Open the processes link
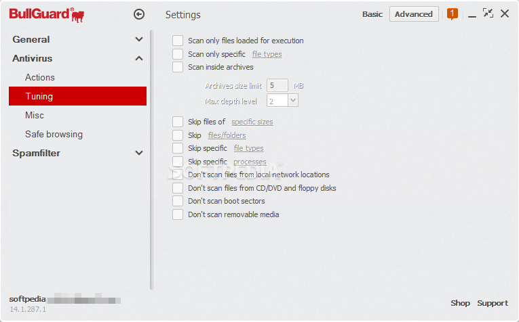Image resolution: width=519 pixels, height=322 pixels. pyautogui.click(x=250, y=162)
